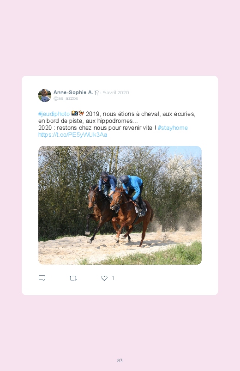Click the horse racing emoji in tweet
This screenshot has height=371, width=240.
[81, 113]
